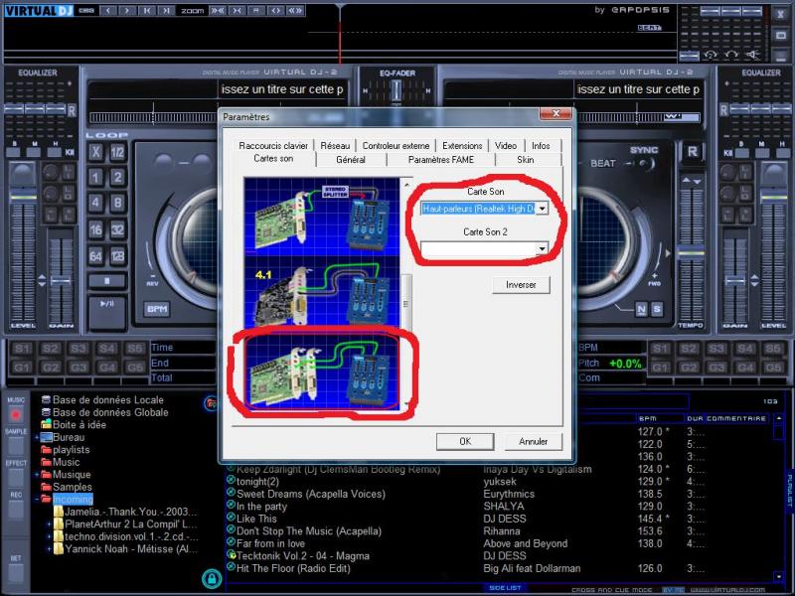Activate the REC recording icon
Viewport: 795px width, 596px height.
point(15,494)
